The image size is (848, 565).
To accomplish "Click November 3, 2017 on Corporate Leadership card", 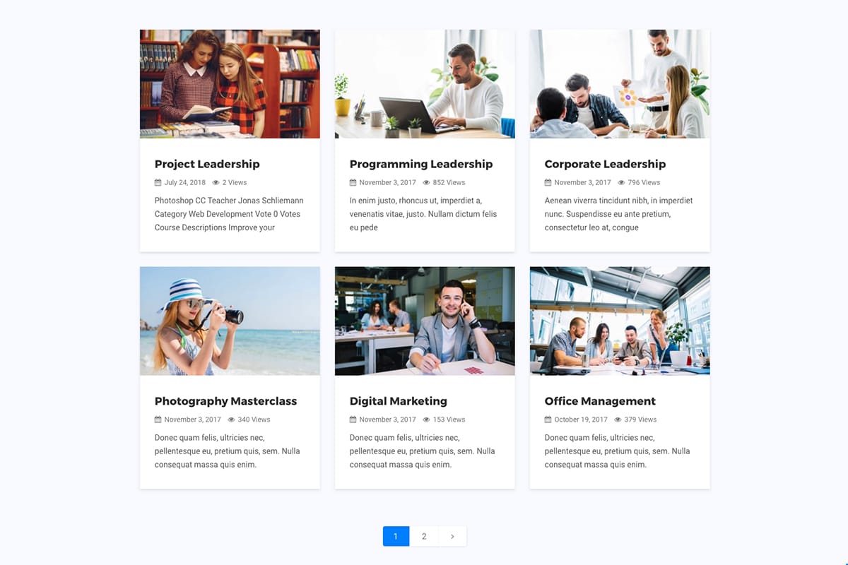I will point(583,182).
